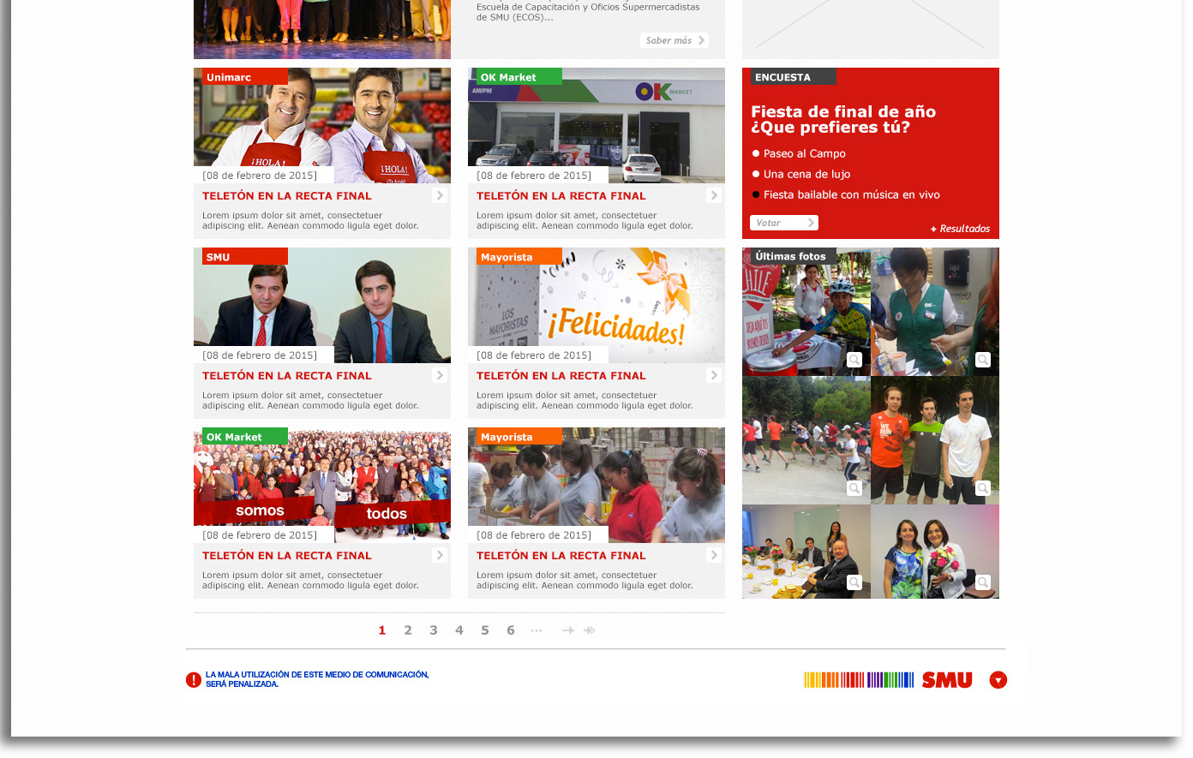
Task: Magnify the cyclist photo in Últimas fotos
Action: click(x=854, y=360)
